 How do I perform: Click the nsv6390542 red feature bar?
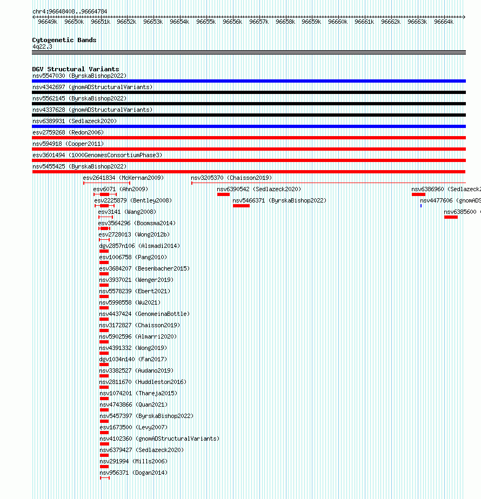pos(223,194)
